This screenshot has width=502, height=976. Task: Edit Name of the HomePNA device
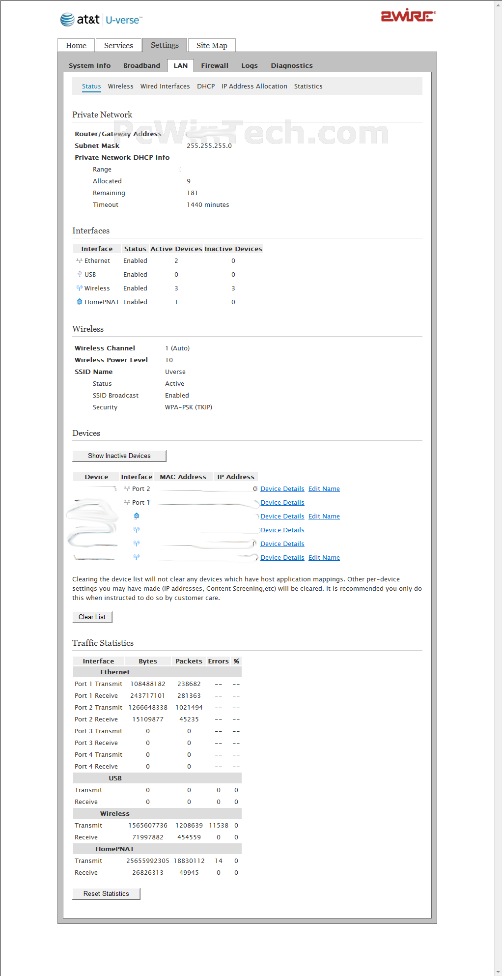tap(324, 517)
